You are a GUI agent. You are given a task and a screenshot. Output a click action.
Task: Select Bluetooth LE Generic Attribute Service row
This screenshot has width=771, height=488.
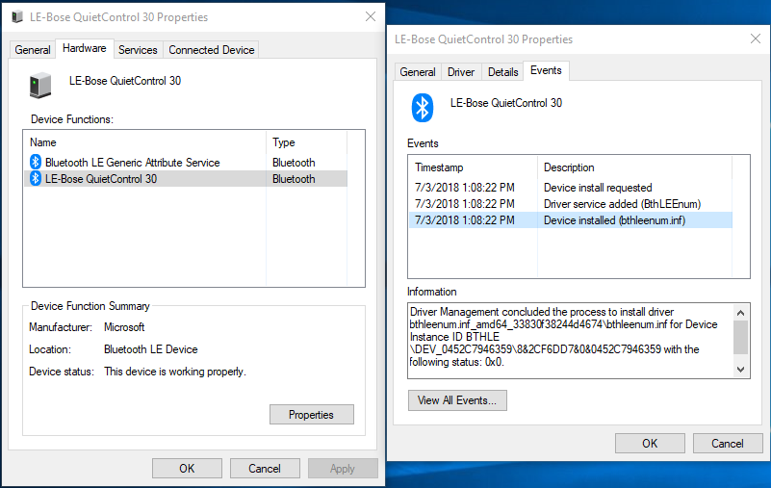pyautogui.click(x=186, y=163)
